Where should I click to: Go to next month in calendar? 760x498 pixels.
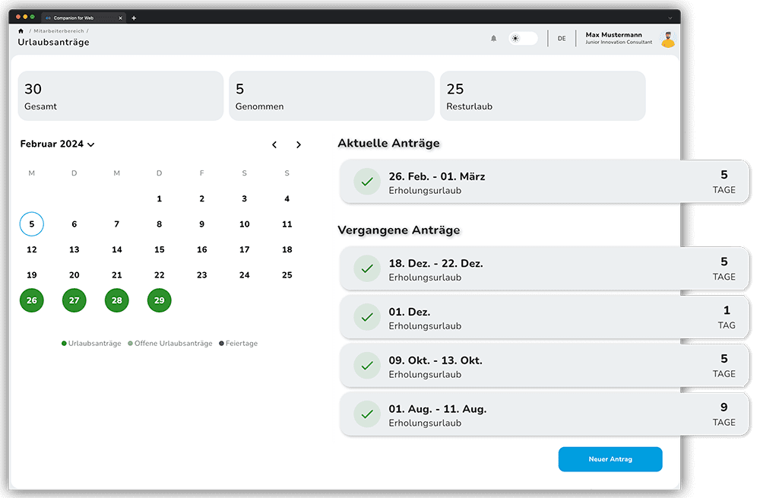(x=299, y=144)
